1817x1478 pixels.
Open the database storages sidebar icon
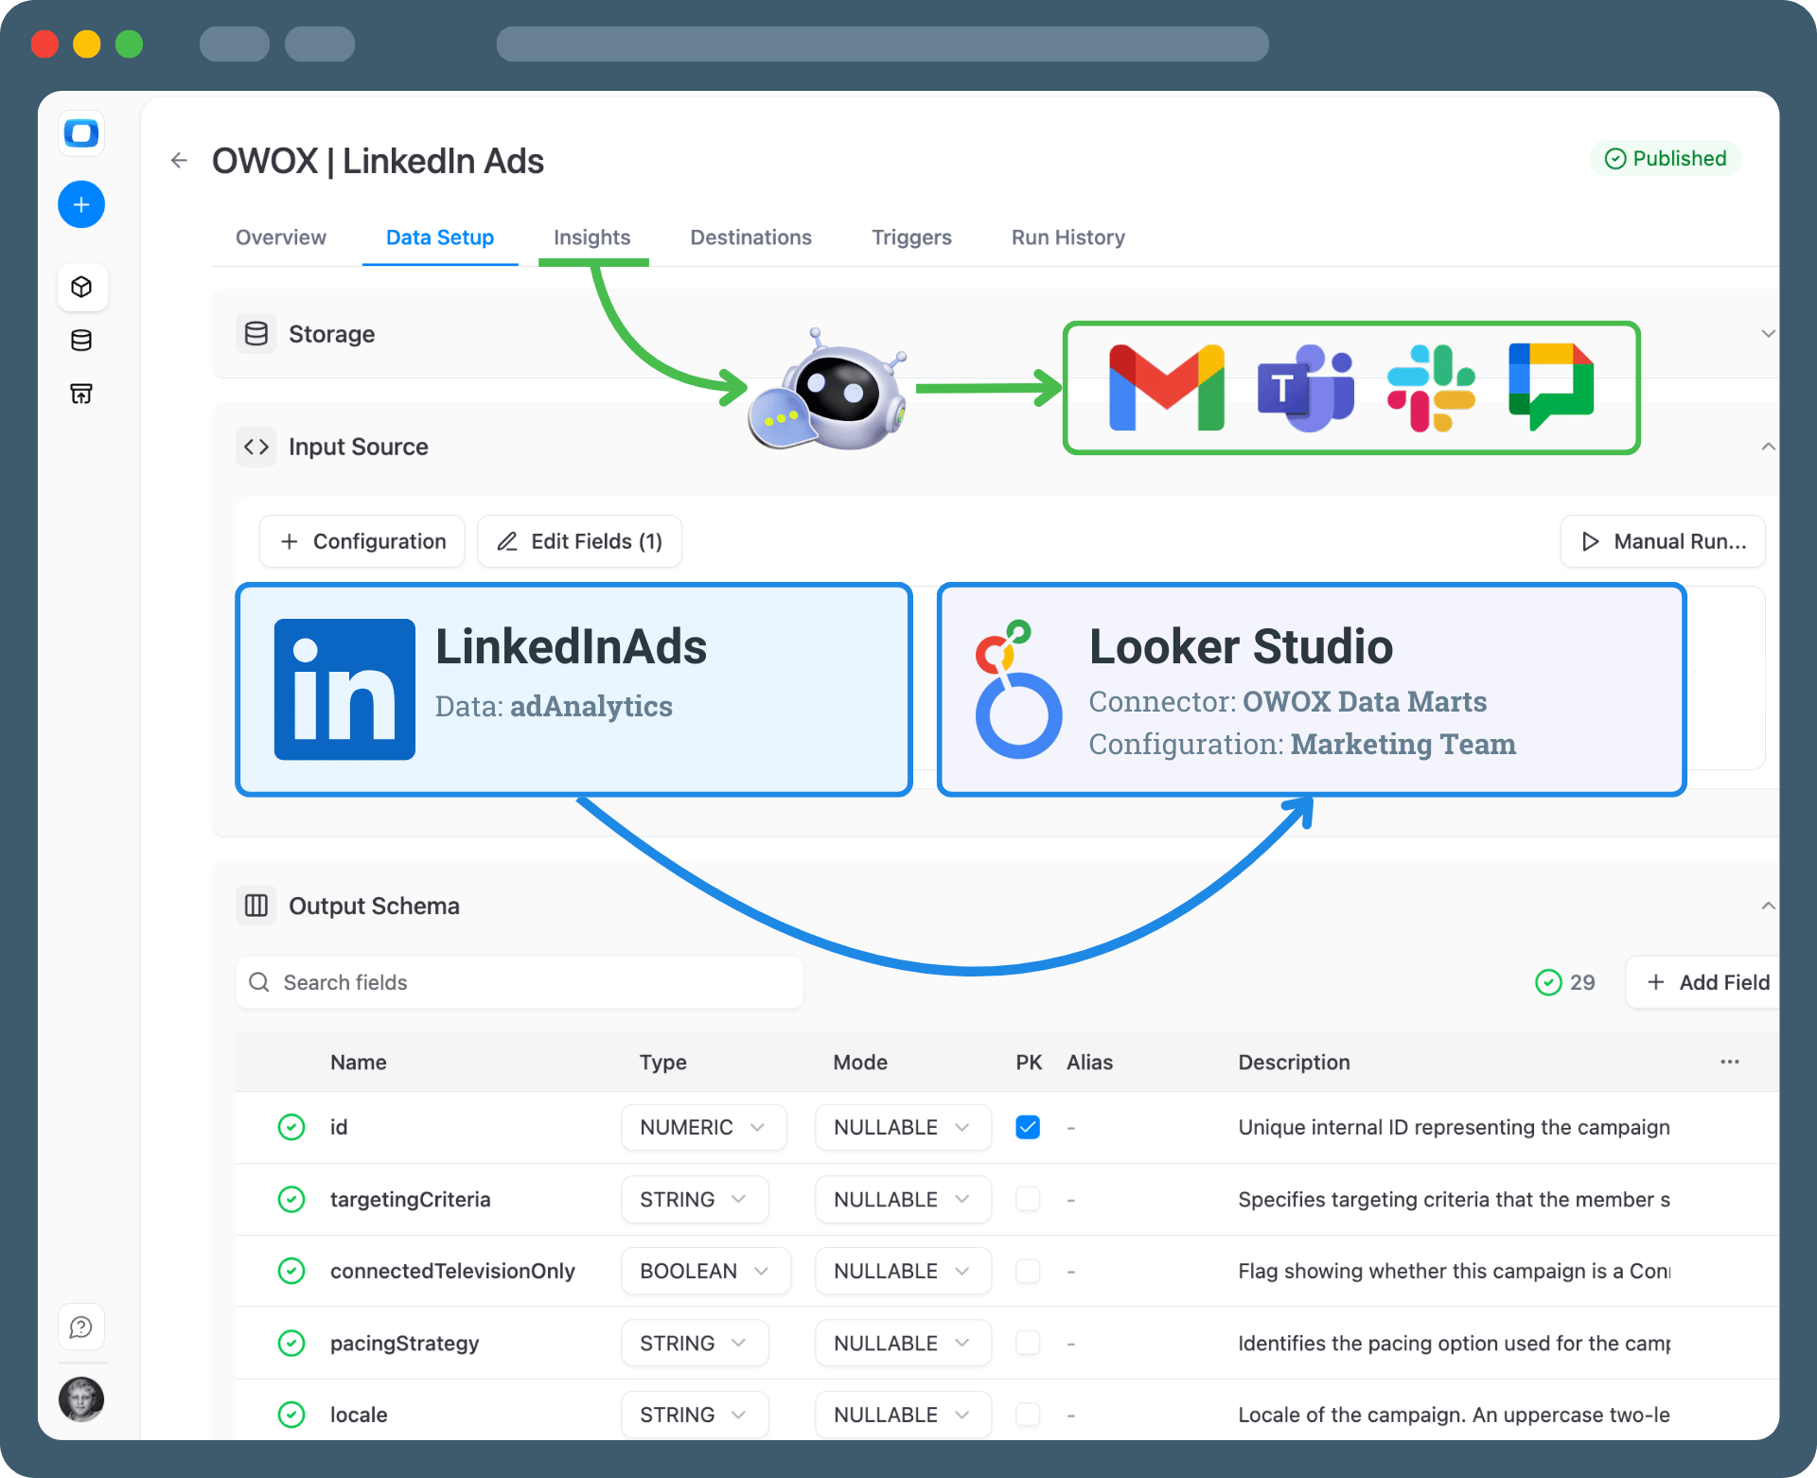click(x=81, y=341)
